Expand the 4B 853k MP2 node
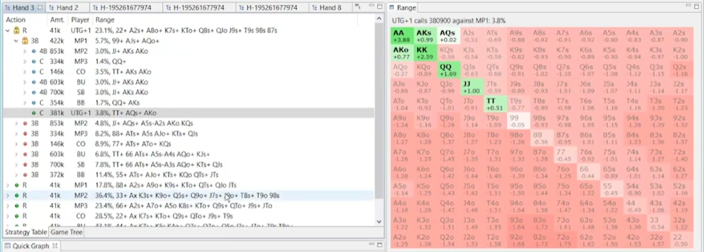This screenshot has width=704, height=252. pos(25,51)
